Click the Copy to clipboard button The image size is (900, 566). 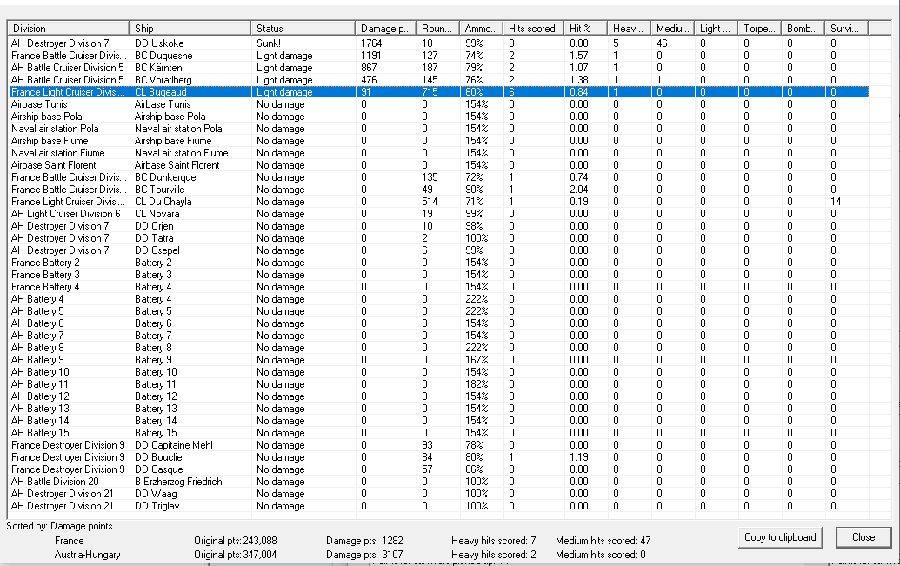(x=780, y=537)
